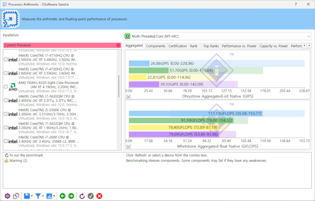315x201 pixels.
Task: Click the yellow 22.81GIPS Dhrystone bar
Action: (138, 77)
